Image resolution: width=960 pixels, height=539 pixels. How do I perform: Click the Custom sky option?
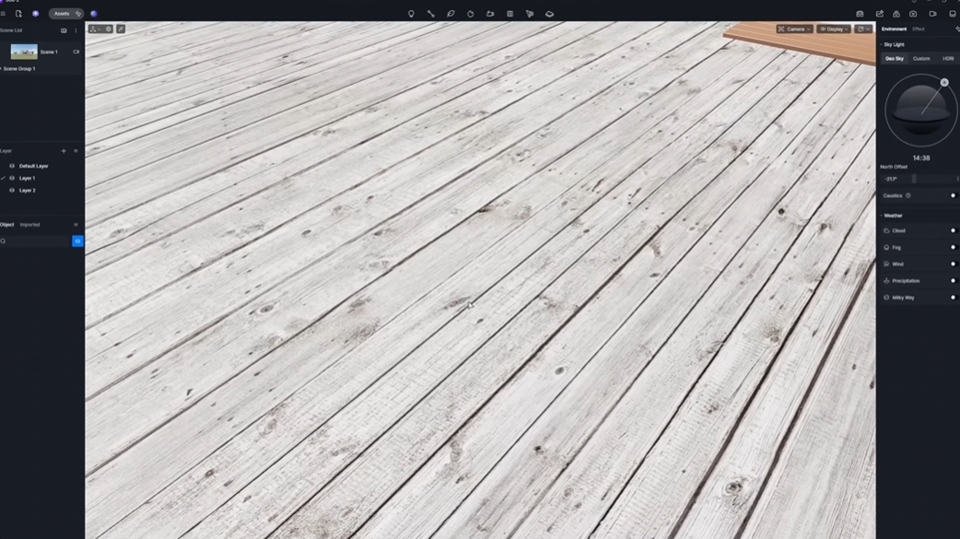[x=920, y=58]
